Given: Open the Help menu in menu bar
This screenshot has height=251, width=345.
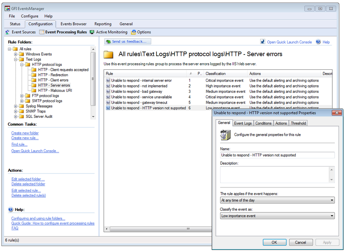Looking at the screenshot, I should (x=48, y=16).
